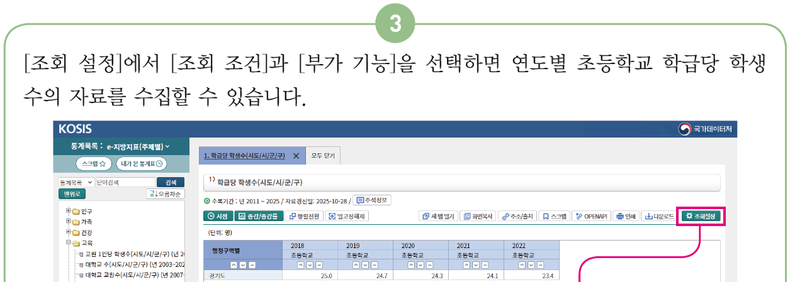
Task: Open 교원 1인당 학생수(시도/시/군/구) table
Action: (x=135, y=254)
